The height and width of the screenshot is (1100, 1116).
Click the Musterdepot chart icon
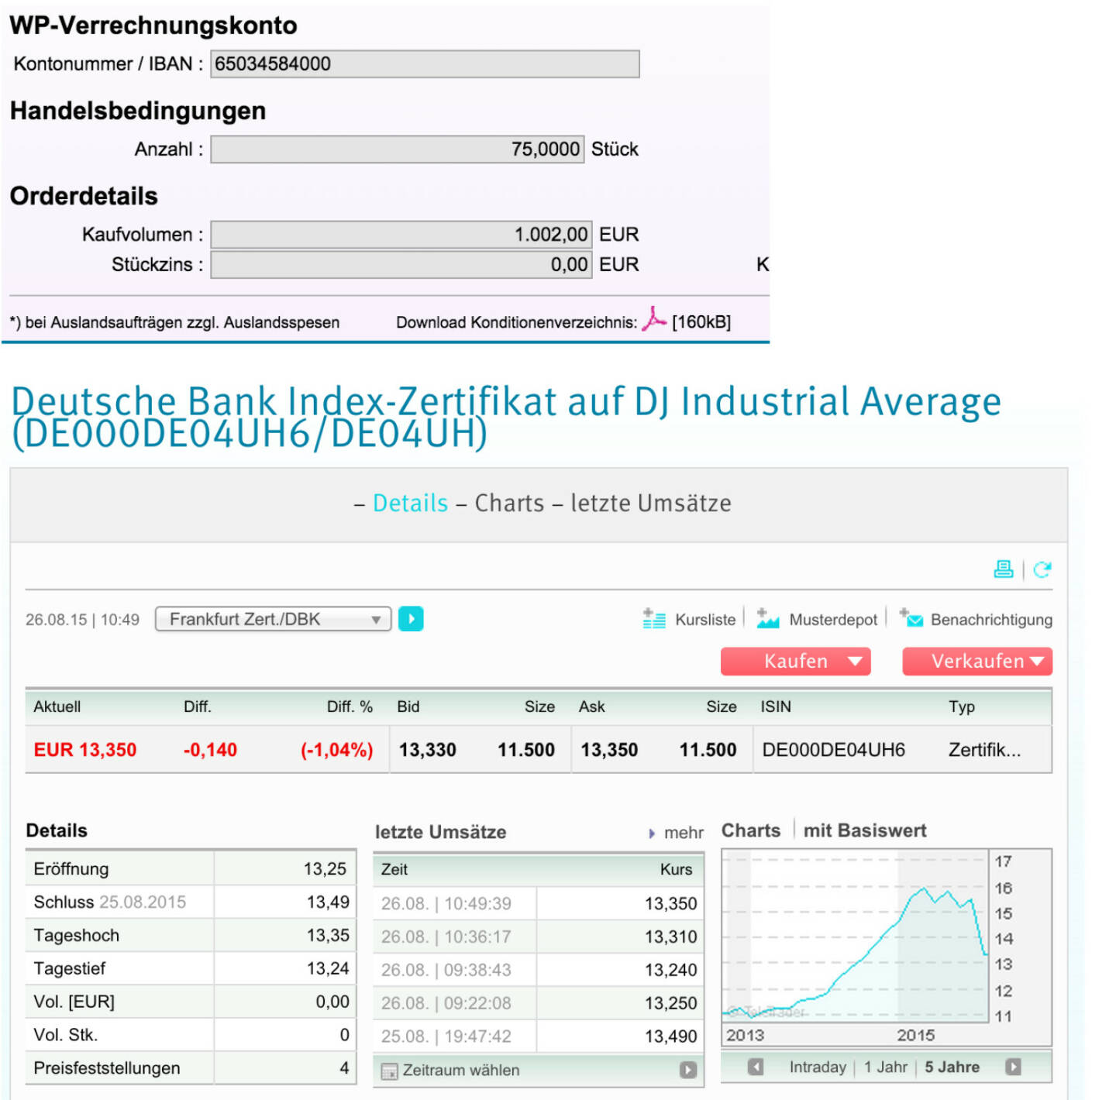(x=767, y=619)
